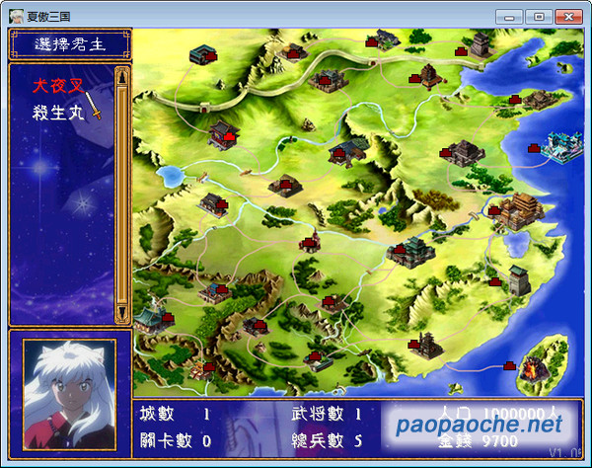This screenshot has height=468, width=592.
Task: Select the small red pagoda at the map's center crossroads
Action: click(x=311, y=242)
